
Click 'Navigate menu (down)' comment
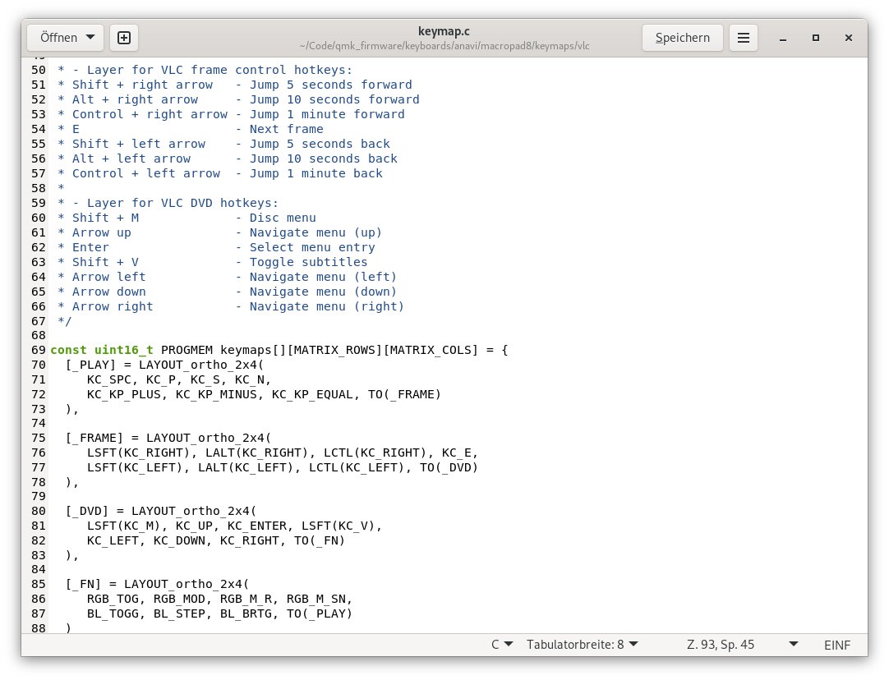point(323,292)
